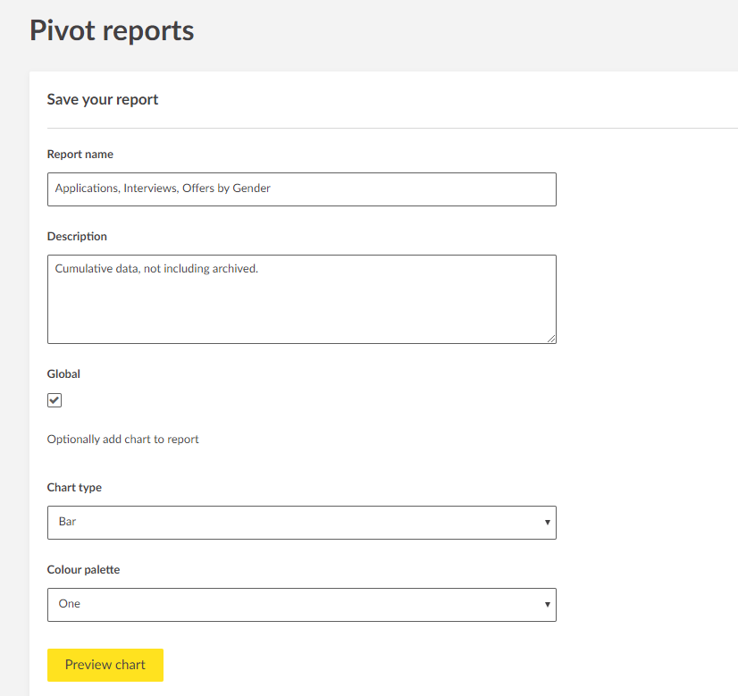Image resolution: width=738 pixels, height=696 pixels.
Task: Click the Report name input field
Action: [301, 189]
